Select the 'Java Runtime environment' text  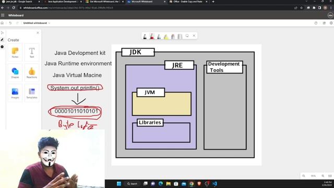(x=78, y=64)
